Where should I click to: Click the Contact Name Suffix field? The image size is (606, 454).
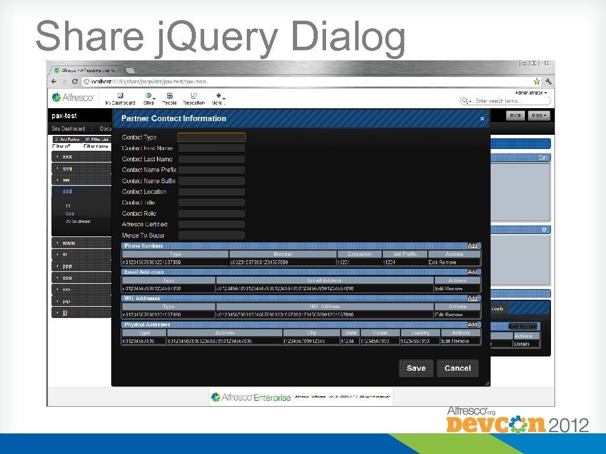[x=211, y=181]
